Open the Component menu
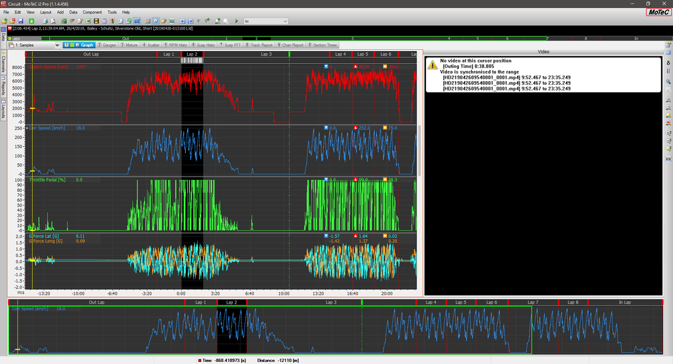The height and width of the screenshot is (364, 673). pos(92,12)
